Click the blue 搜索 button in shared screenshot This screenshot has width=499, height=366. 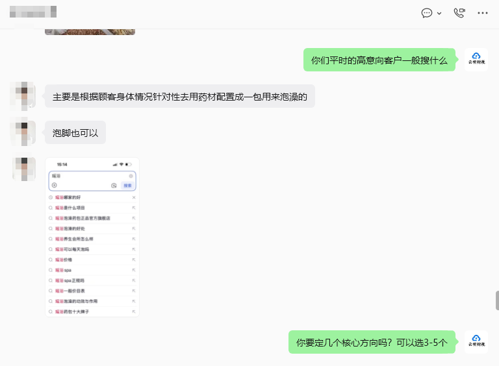click(127, 186)
